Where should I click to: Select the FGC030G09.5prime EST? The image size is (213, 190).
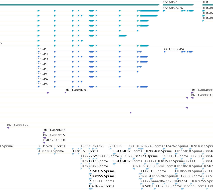click(147, 169)
